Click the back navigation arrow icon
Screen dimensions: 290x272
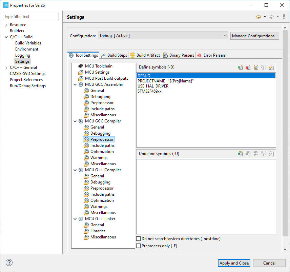pyautogui.click(x=258, y=17)
